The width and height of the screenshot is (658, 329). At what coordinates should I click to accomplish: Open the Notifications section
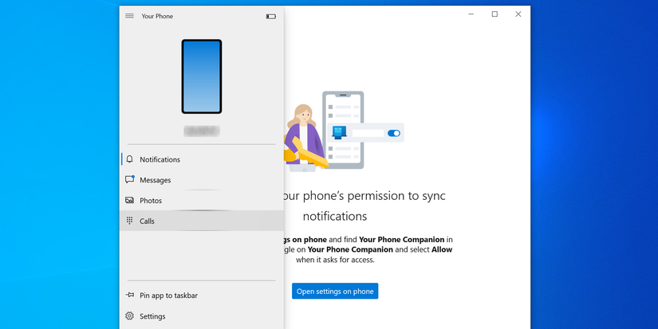[x=202, y=159]
